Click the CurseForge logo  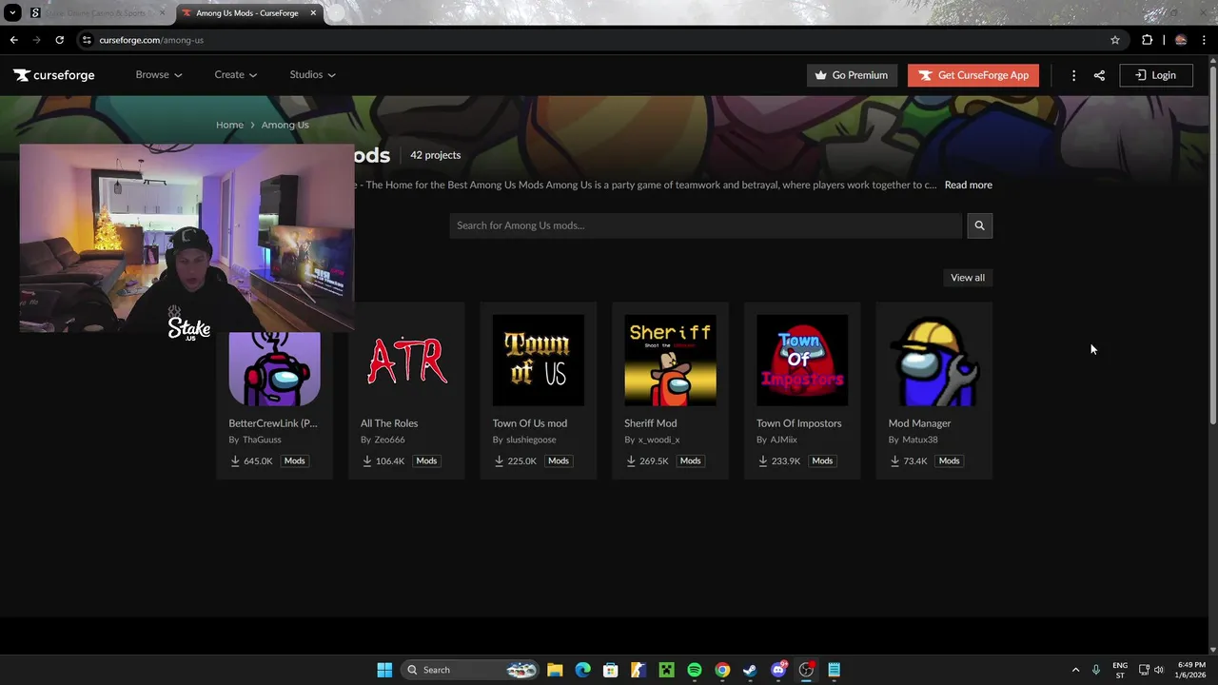click(54, 75)
